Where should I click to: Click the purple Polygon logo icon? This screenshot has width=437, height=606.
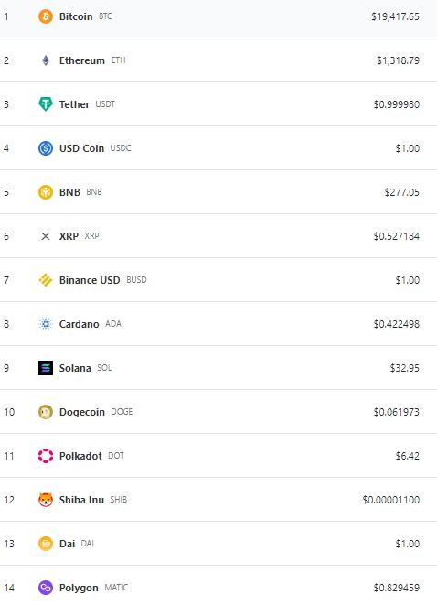(46, 588)
